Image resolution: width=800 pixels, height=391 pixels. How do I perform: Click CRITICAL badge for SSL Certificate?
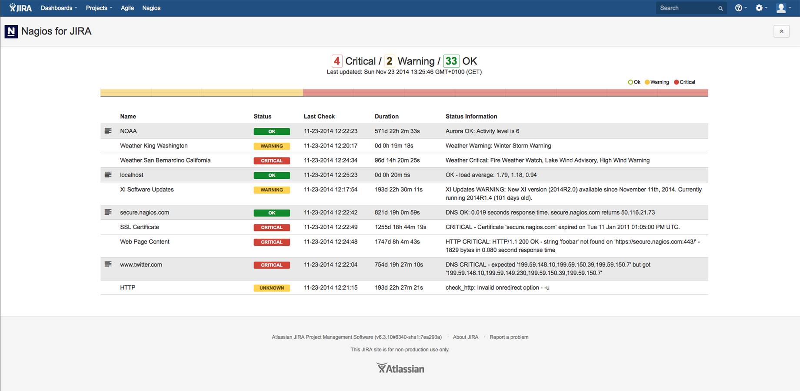pyautogui.click(x=272, y=227)
